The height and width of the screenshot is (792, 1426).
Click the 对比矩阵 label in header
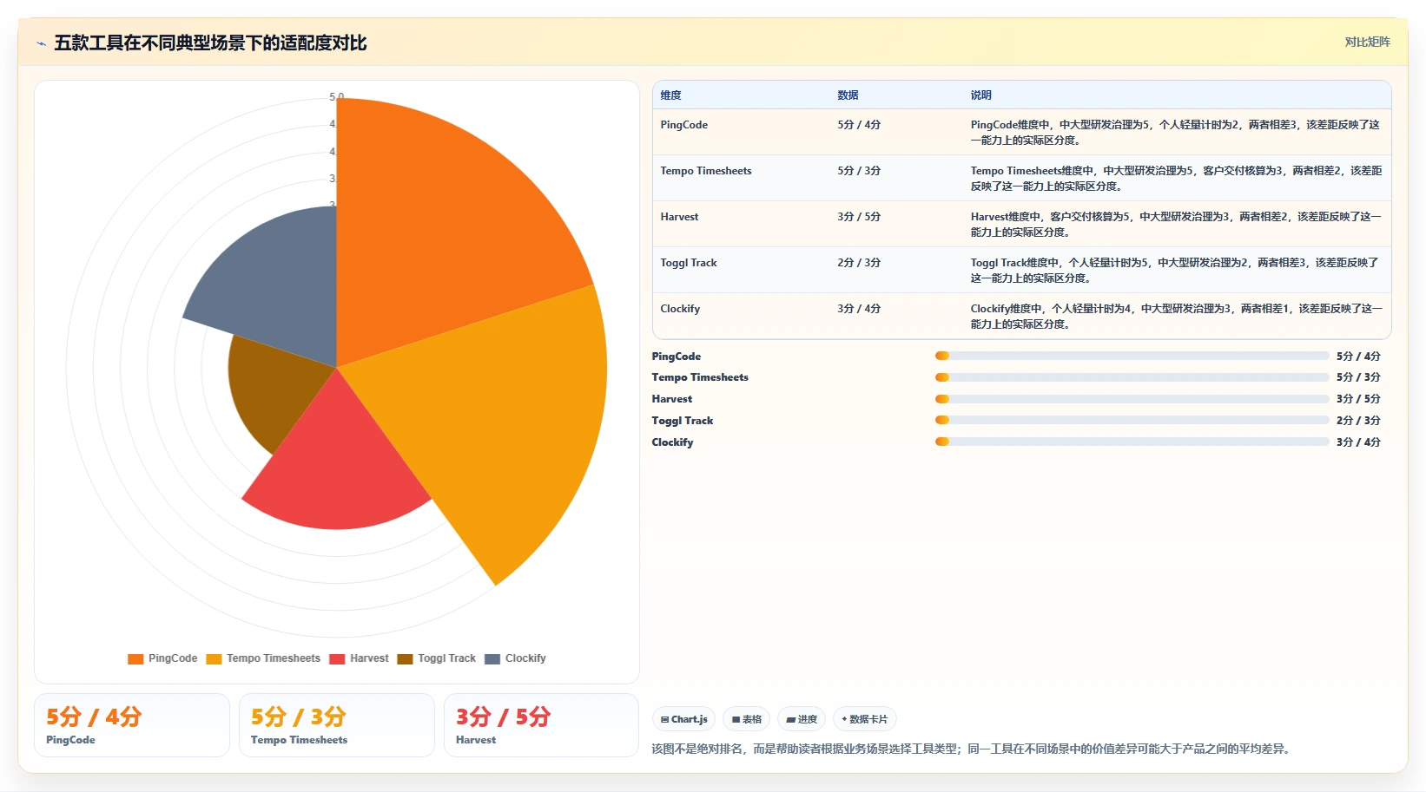point(1367,42)
